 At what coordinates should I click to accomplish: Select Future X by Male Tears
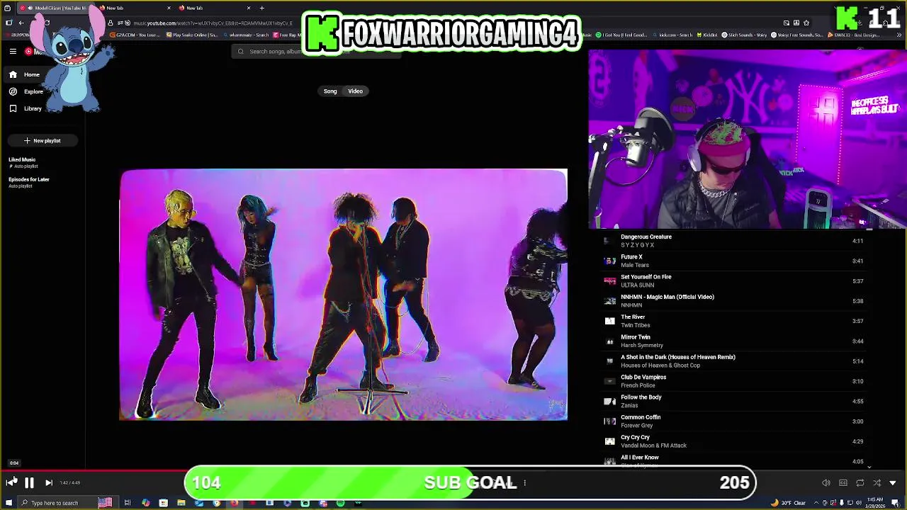[x=733, y=261]
